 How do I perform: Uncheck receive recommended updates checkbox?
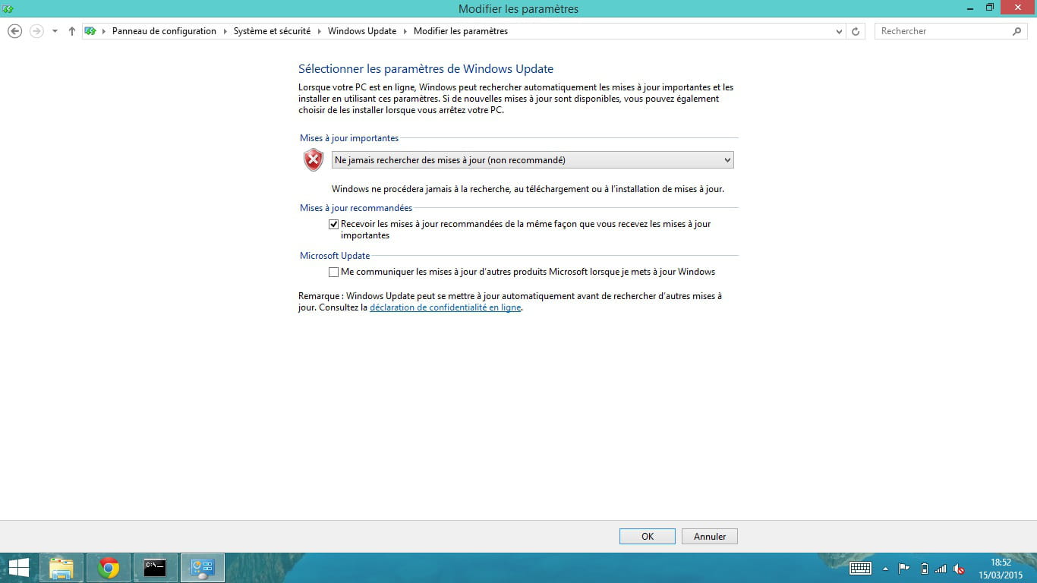click(x=333, y=225)
